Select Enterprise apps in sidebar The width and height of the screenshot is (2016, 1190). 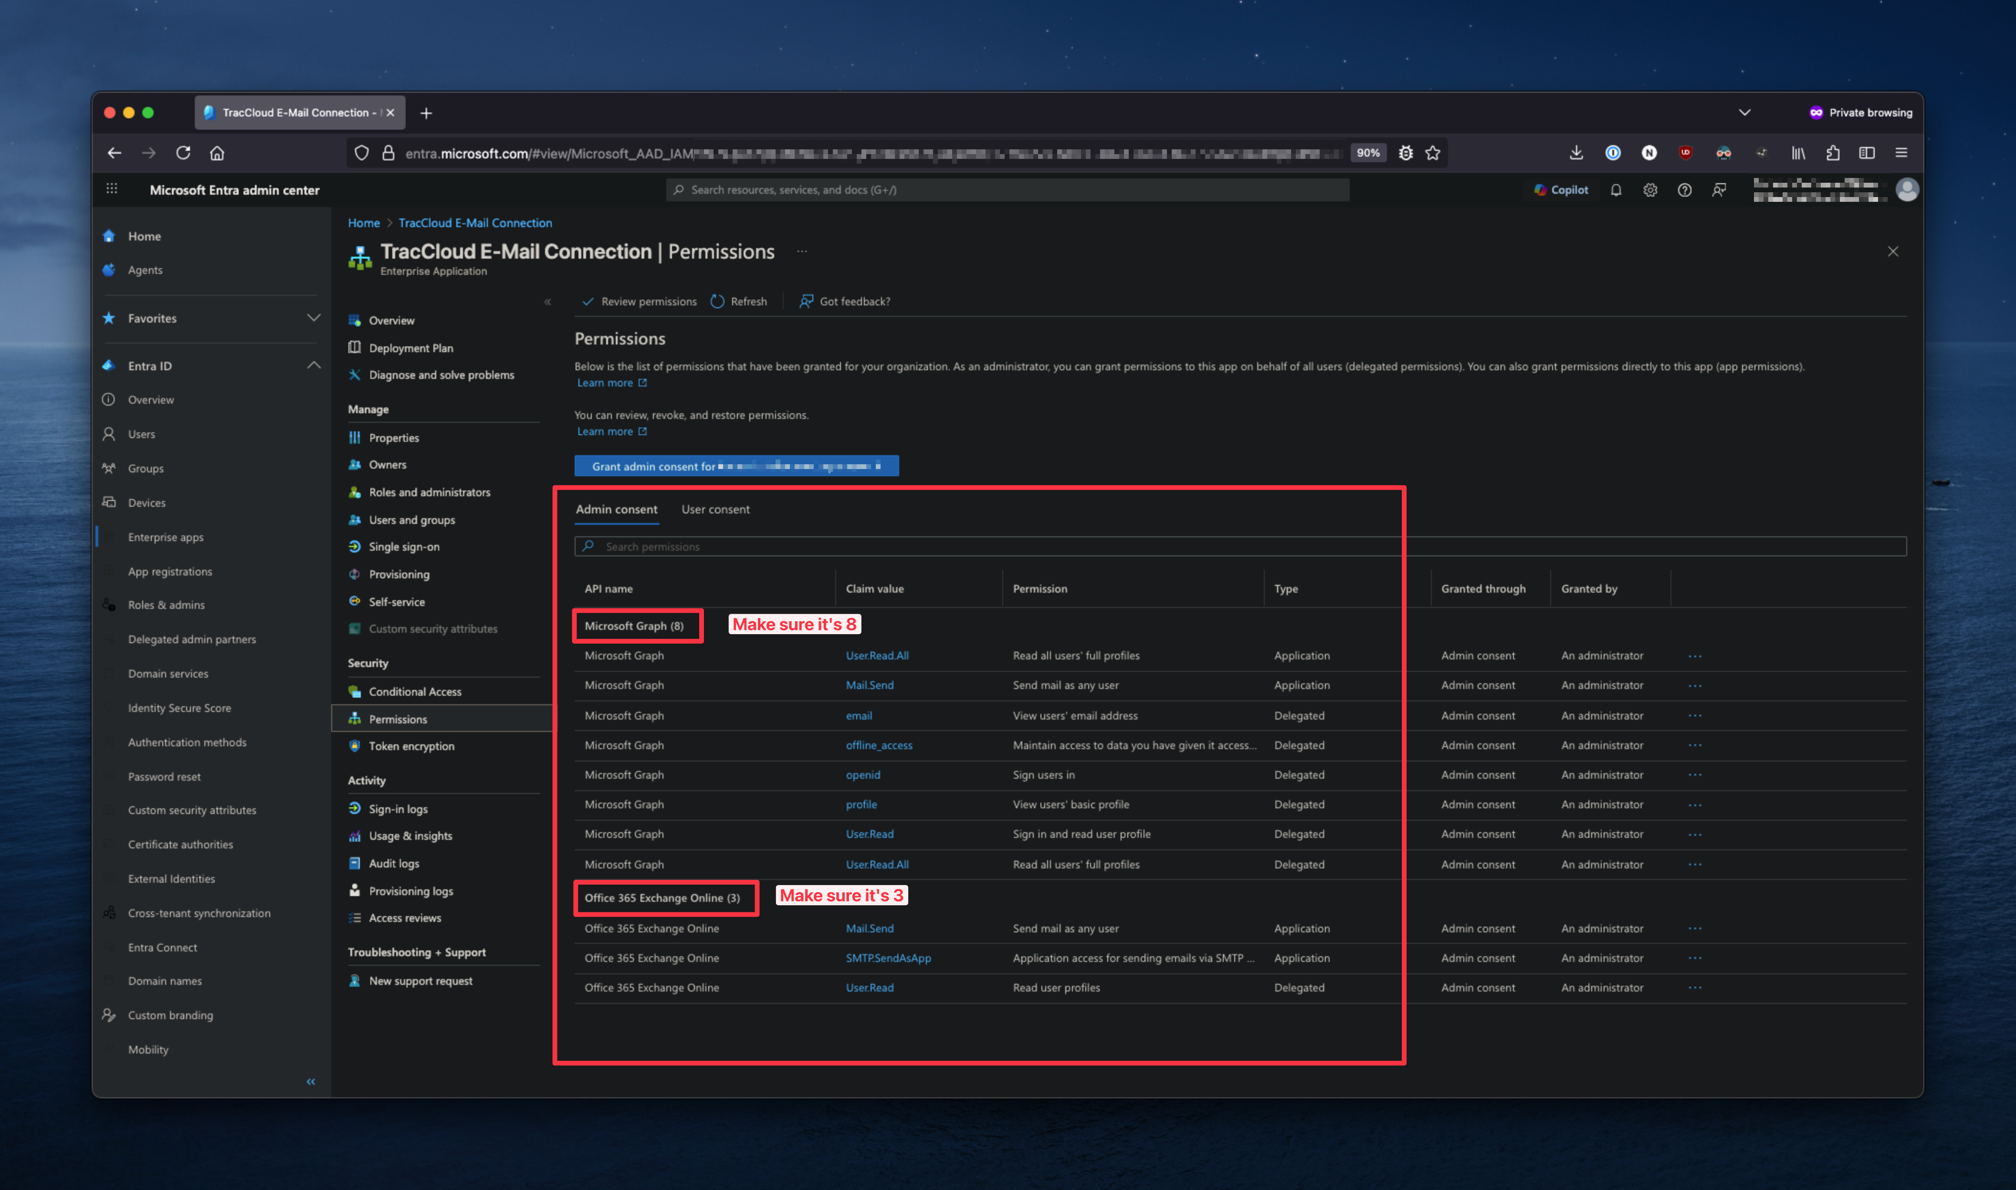166,537
